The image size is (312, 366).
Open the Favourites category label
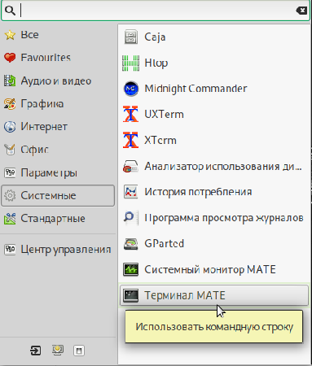pos(46,58)
